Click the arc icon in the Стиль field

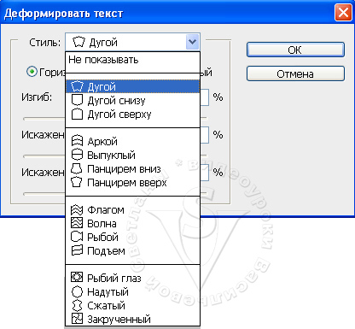[x=79, y=42]
